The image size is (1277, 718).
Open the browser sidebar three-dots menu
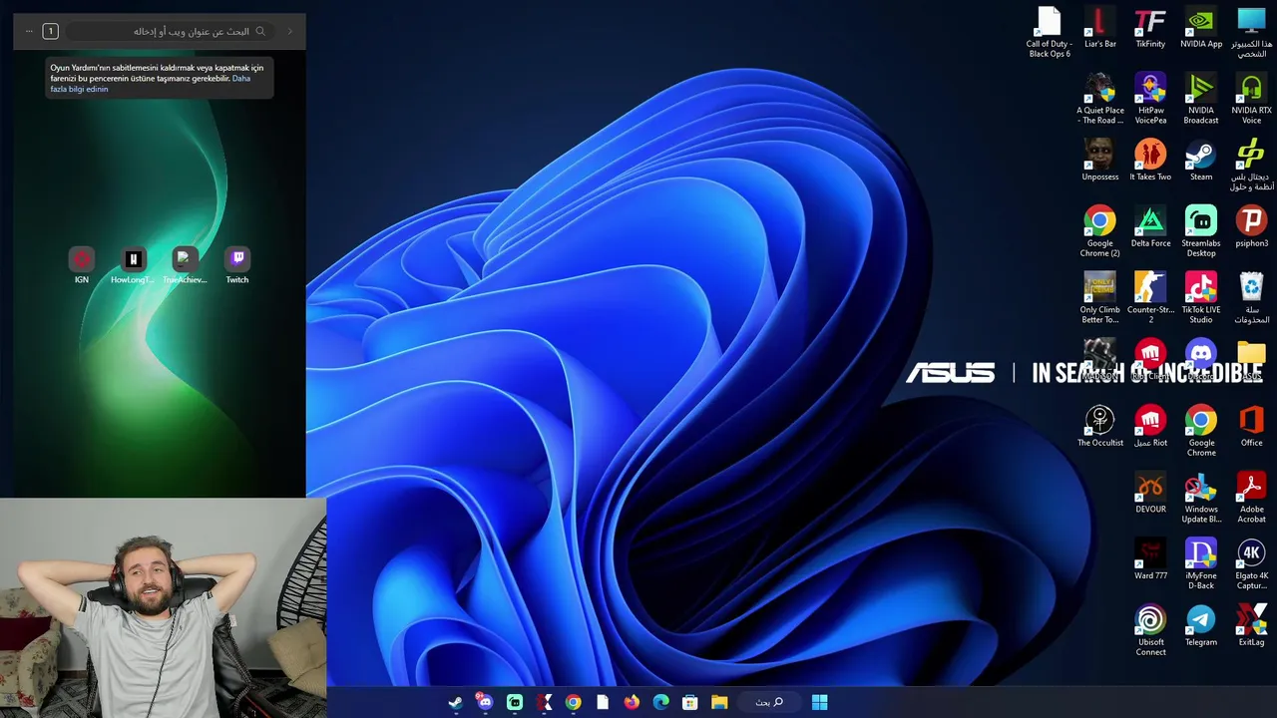point(29,31)
